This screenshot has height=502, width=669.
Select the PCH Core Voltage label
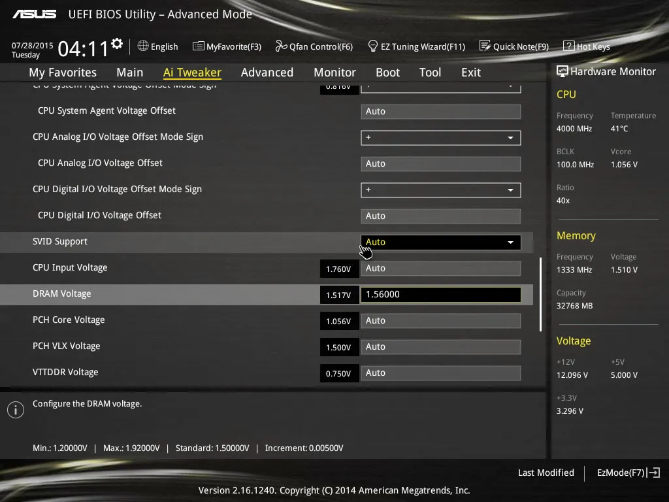pos(69,320)
